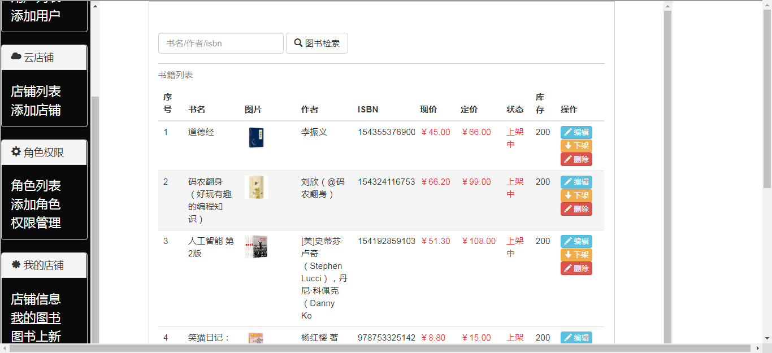Open 店铺列表 in the sidebar

[36, 91]
